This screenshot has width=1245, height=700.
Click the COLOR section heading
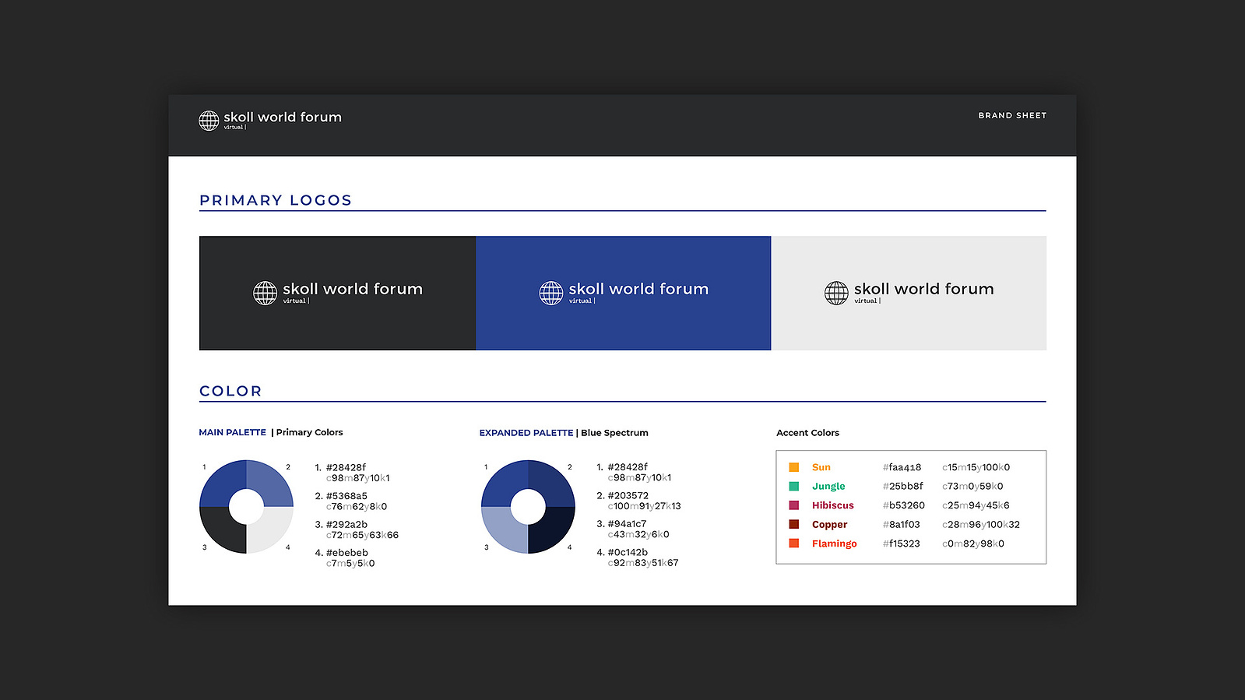(x=230, y=391)
